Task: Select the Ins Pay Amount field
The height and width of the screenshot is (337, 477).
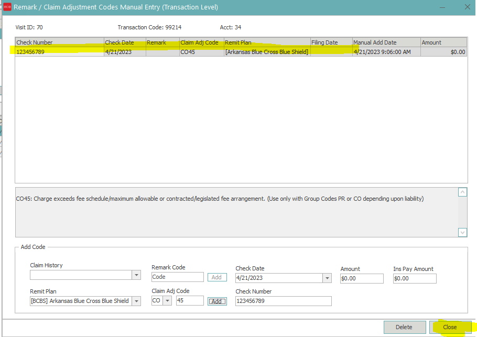Action: 414,279
